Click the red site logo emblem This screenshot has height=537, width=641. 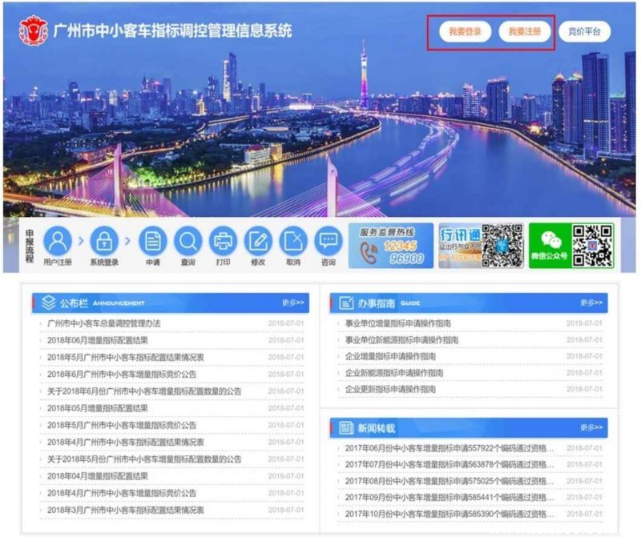[33, 31]
